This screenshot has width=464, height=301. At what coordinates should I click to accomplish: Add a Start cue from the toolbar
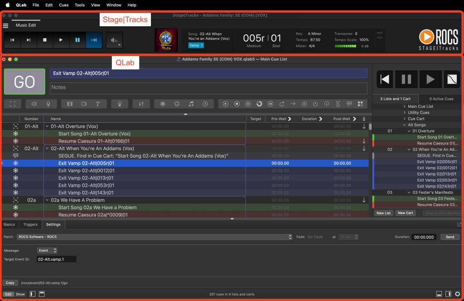(x=226, y=104)
